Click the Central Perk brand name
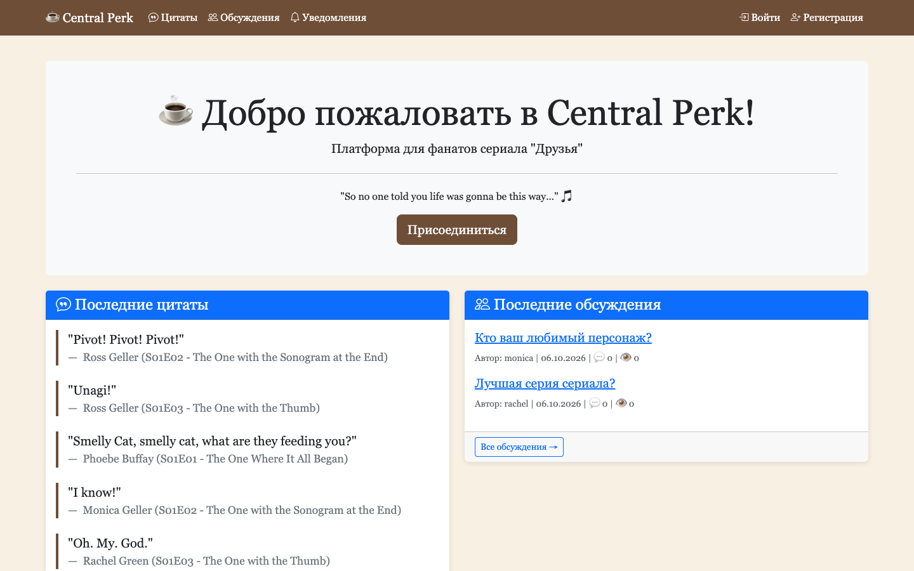Viewport: 914px width, 571px height. coord(98,17)
